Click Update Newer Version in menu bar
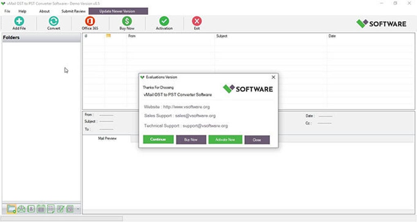Viewport: 417px width, 222px height. [x=118, y=11]
